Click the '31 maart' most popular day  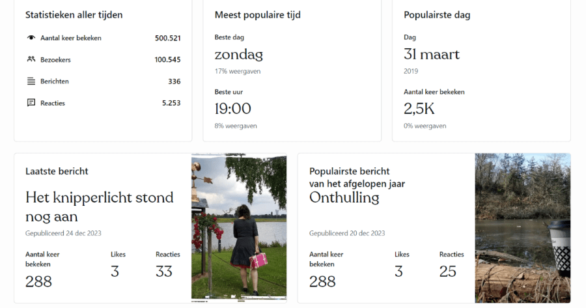pyautogui.click(x=431, y=55)
